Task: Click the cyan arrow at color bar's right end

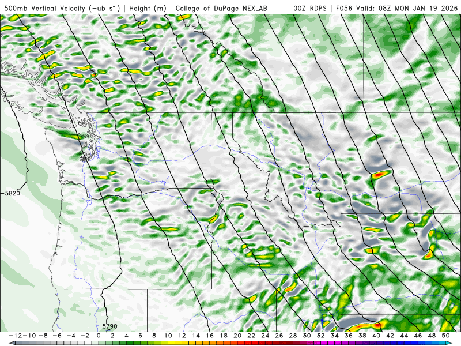Action: pos(450,343)
